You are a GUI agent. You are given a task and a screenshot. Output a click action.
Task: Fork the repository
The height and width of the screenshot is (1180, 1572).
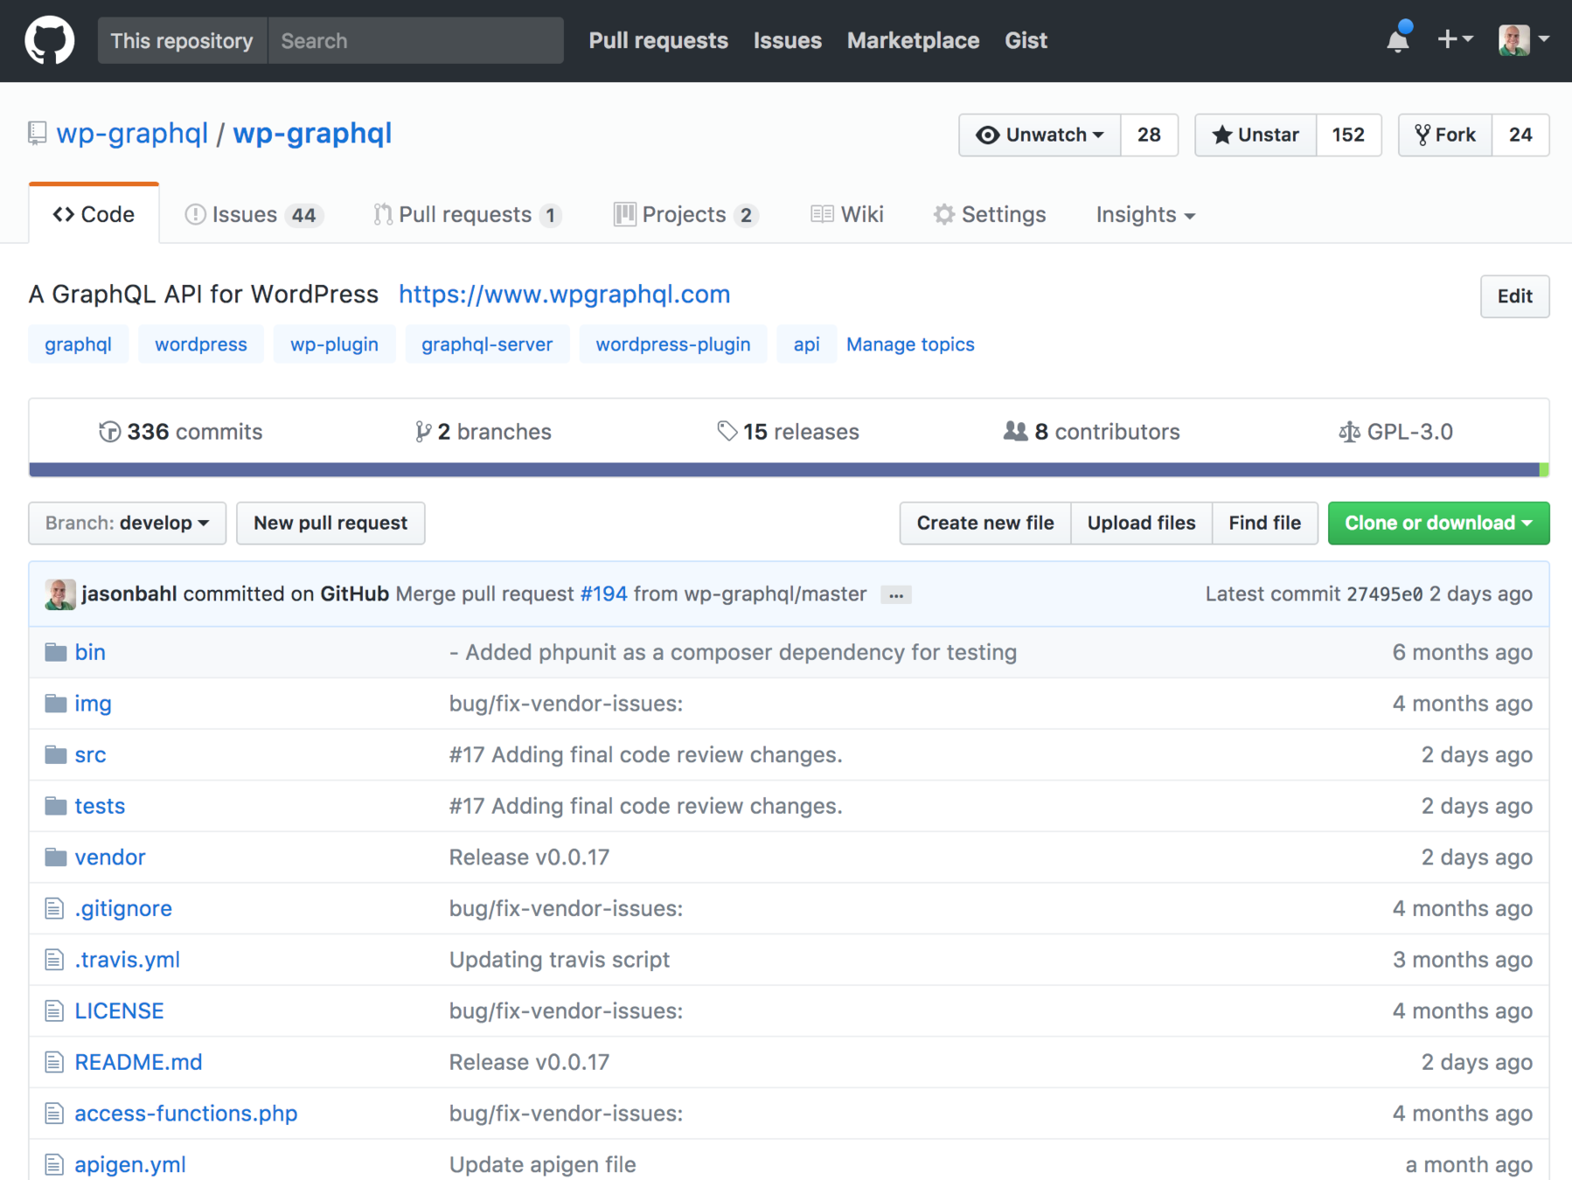pos(1445,135)
